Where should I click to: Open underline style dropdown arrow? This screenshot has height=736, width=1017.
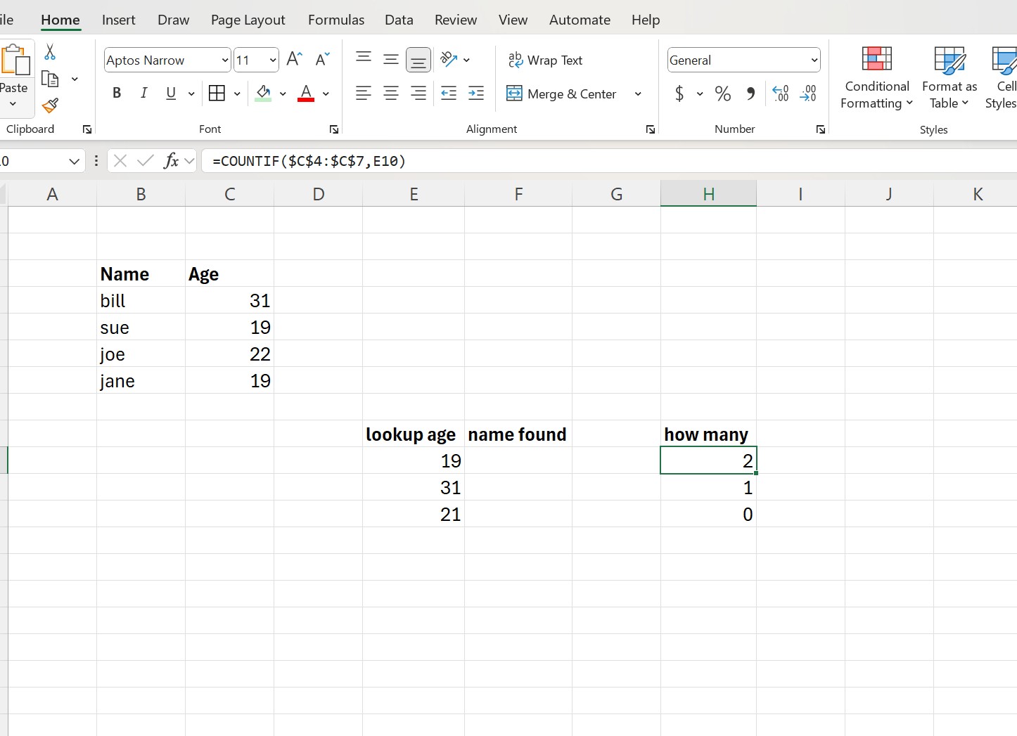point(191,93)
